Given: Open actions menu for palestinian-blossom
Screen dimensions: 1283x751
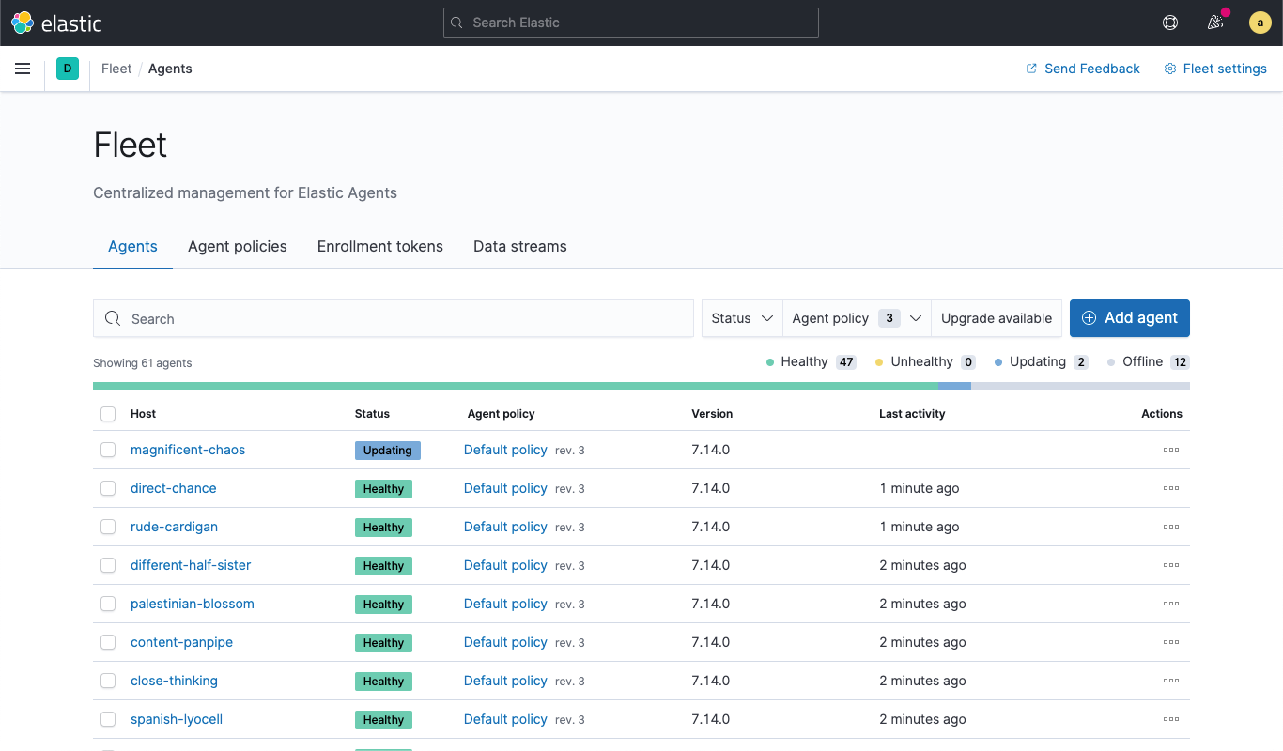Looking at the screenshot, I should point(1171,604).
